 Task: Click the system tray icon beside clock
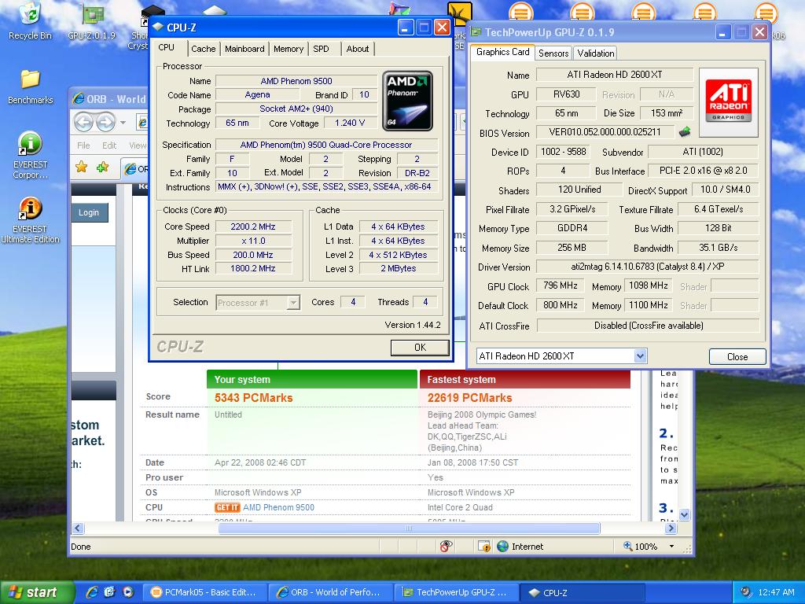point(745,591)
